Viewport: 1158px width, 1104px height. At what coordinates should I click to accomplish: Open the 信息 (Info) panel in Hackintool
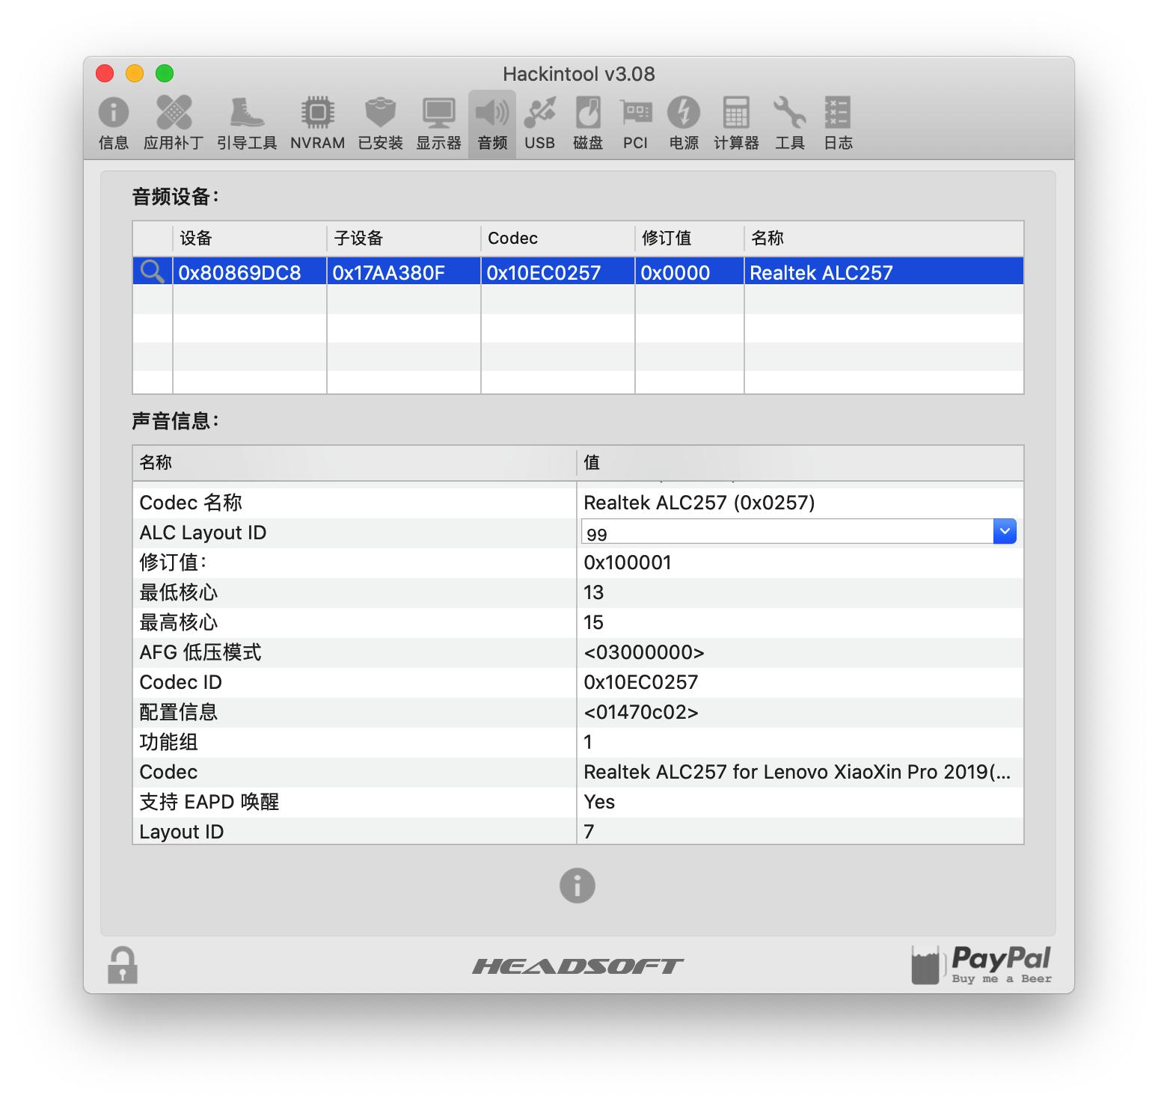coord(113,122)
